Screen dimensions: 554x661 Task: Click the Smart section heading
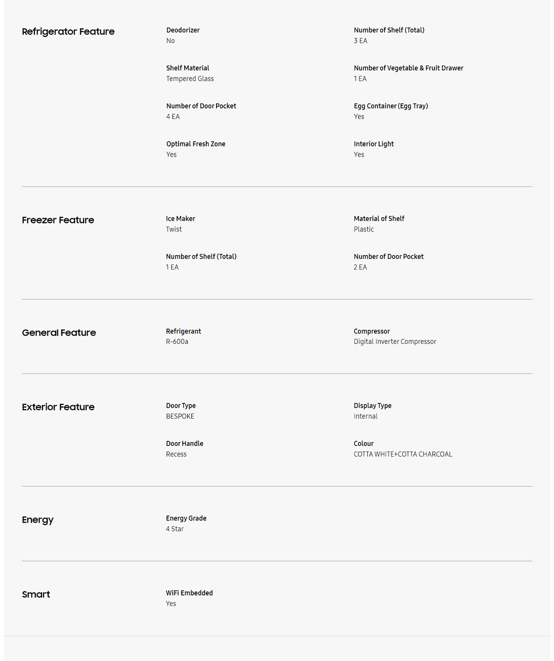click(x=36, y=594)
